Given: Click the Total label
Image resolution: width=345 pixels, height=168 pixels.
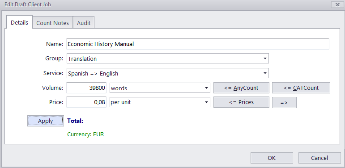Looking at the screenshot, I should point(75,121).
